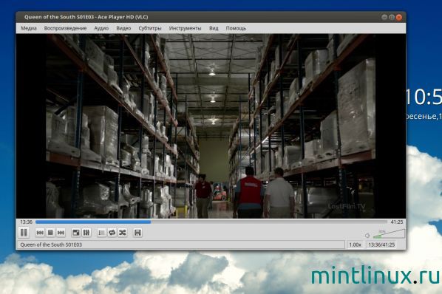Click the save floppy disk icon
Image resolution: width=442 pixels, height=294 pixels.
pyautogui.click(x=137, y=233)
